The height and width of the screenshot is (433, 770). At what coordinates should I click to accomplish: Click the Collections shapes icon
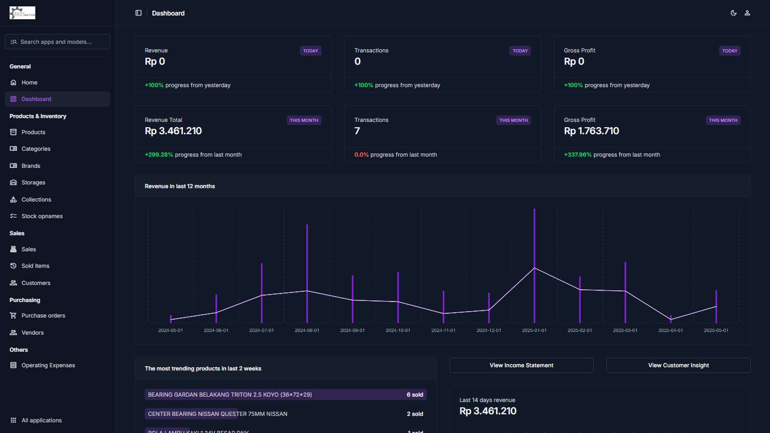tap(13, 199)
